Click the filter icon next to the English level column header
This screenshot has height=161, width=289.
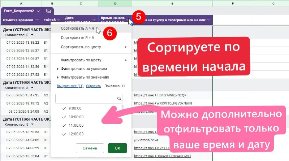59,20
